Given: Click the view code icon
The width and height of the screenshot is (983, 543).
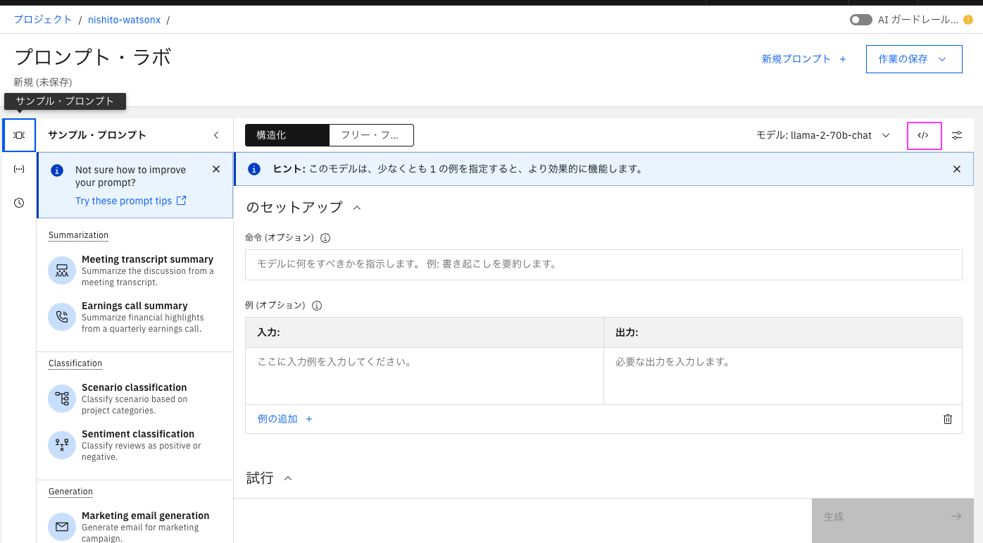Looking at the screenshot, I should pyautogui.click(x=924, y=135).
